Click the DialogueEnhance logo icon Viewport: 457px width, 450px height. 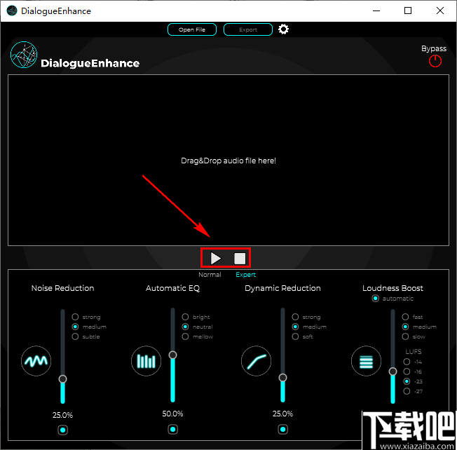[24, 55]
